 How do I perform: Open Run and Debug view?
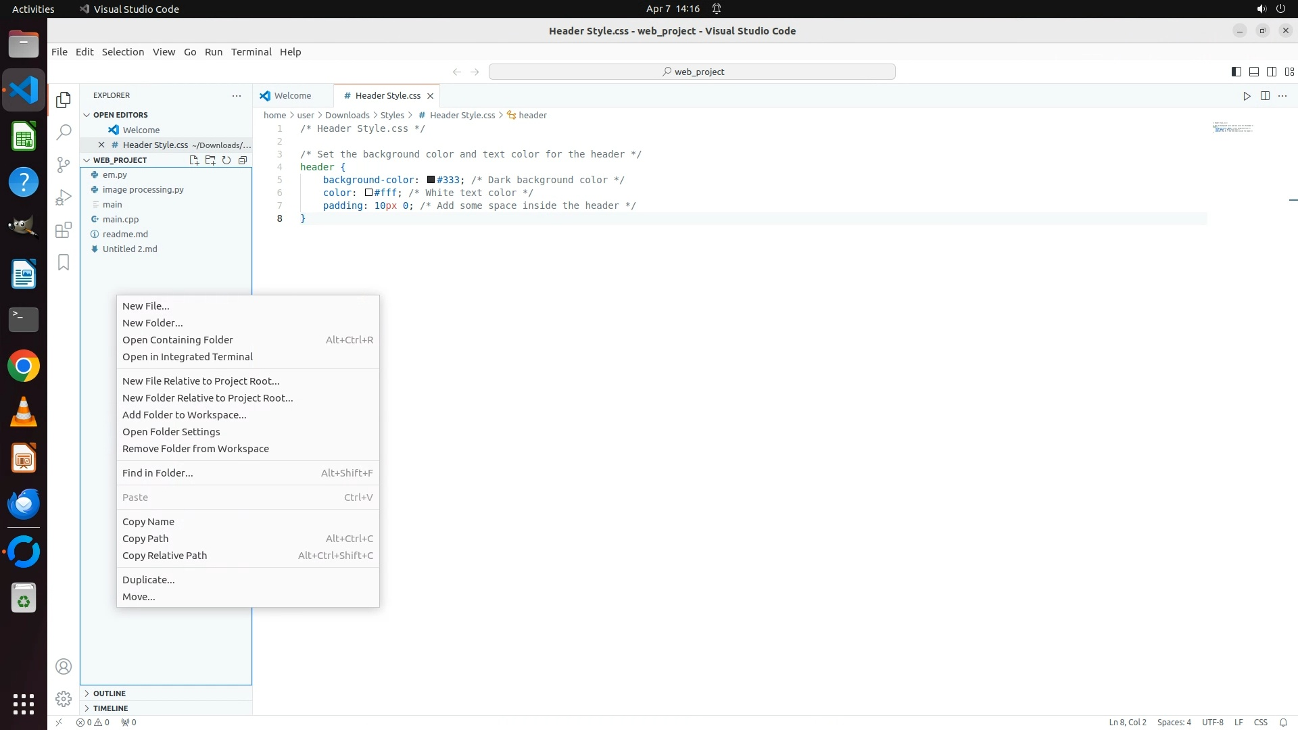[x=64, y=197]
